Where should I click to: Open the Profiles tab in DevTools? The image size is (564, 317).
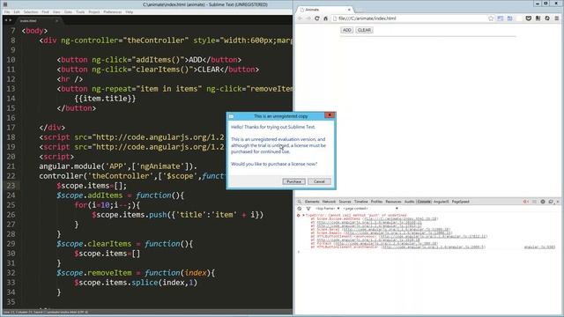coord(376,202)
